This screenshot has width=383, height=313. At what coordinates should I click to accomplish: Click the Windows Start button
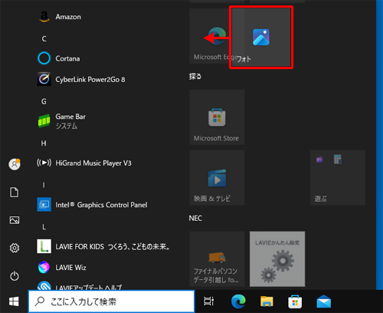[x=14, y=301]
